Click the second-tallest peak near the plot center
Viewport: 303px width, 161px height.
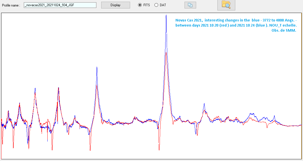pyautogui.click(x=97, y=68)
